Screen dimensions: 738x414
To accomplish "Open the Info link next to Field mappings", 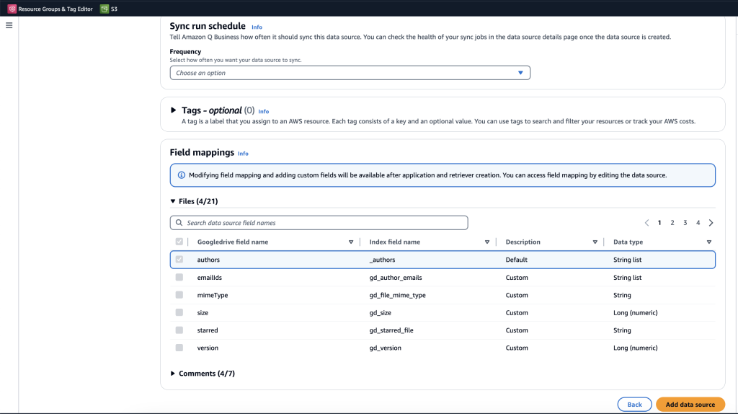I will coord(243,154).
